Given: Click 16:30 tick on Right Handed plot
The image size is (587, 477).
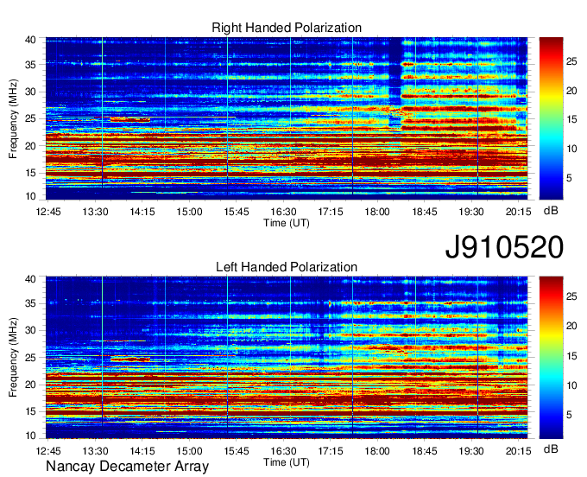Looking at the screenshot, I should click(x=283, y=212).
